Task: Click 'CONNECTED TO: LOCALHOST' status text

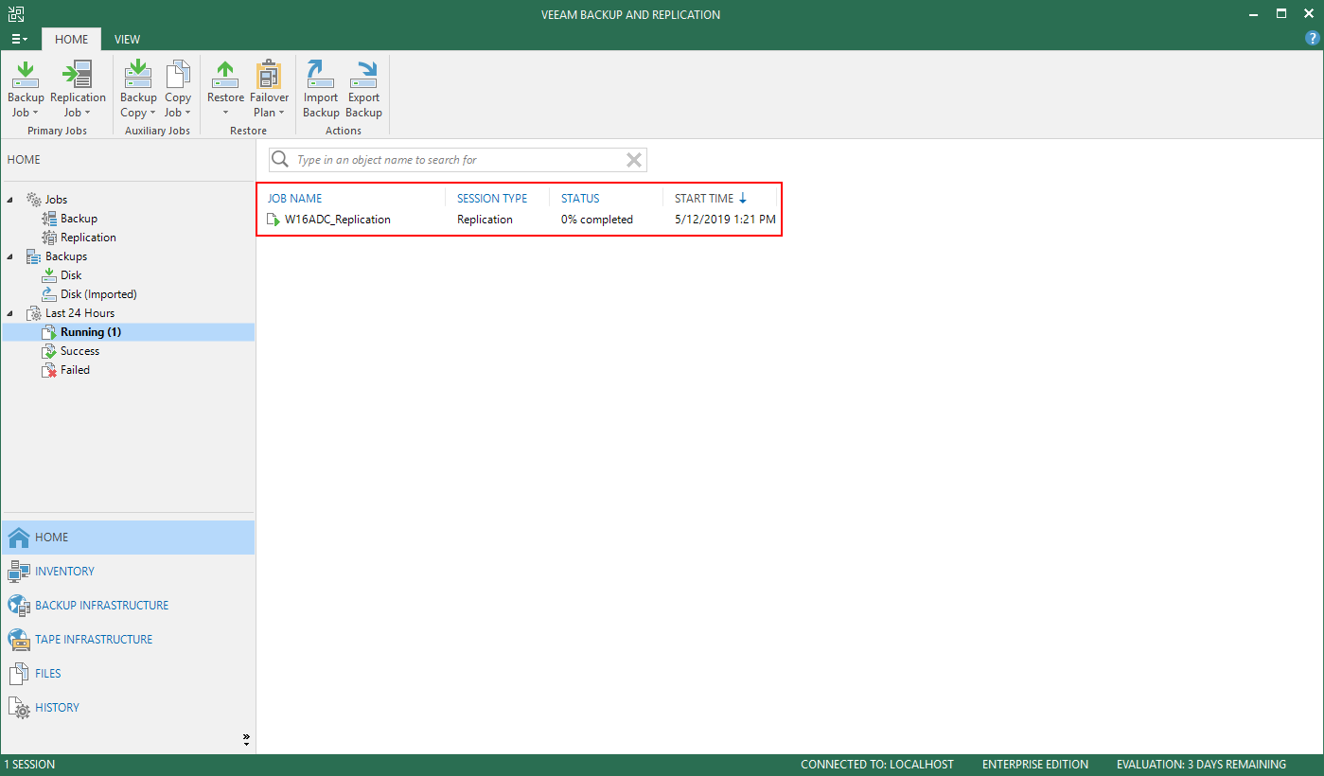Action: point(877,765)
